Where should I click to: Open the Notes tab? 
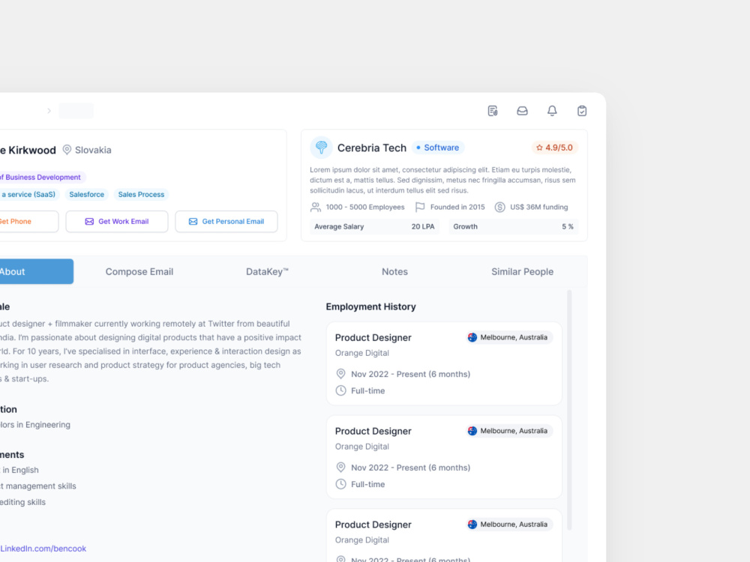[x=394, y=271]
